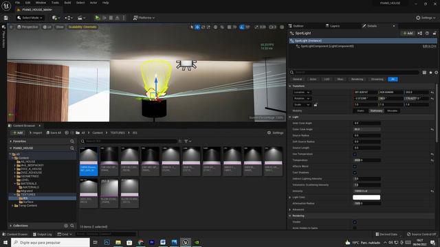Open the Build menu
This screenshot has width=440, height=247.
click(67, 3)
